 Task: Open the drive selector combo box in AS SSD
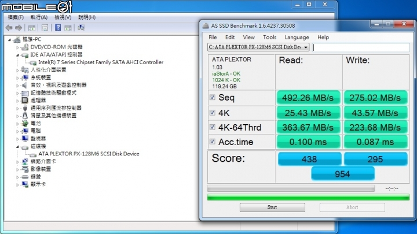point(258,47)
